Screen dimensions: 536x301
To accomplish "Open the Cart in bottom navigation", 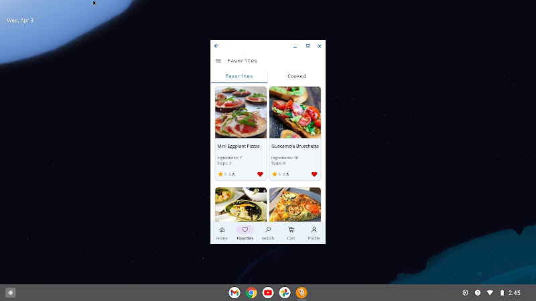I will [291, 233].
